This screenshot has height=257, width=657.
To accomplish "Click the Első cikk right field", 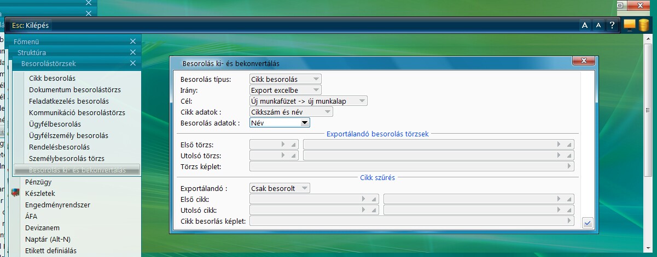I will (x=479, y=199).
